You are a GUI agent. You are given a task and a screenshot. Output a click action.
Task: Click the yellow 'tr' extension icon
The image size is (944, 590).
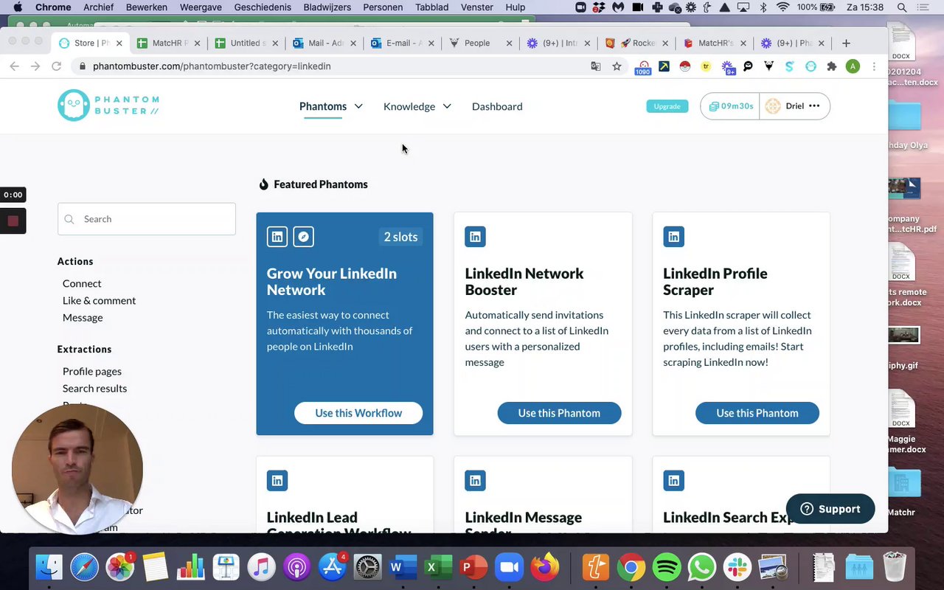pyautogui.click(x=706, y=66)
